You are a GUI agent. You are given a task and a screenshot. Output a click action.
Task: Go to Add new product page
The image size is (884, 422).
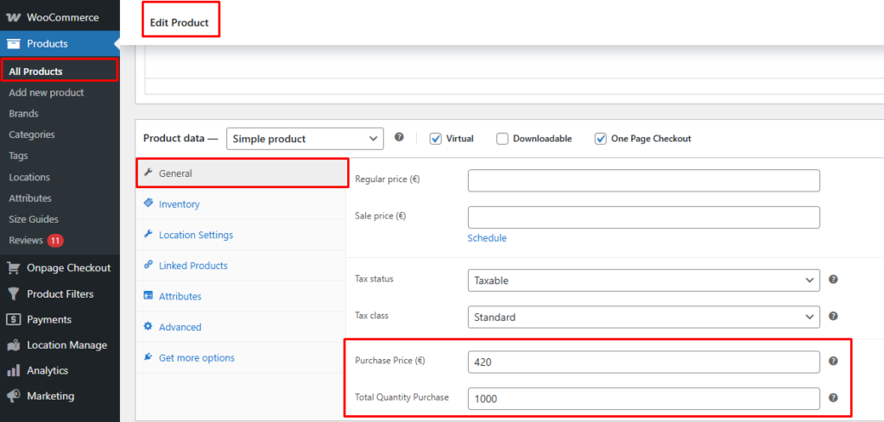pyautogui.click(x=46, y=92)
